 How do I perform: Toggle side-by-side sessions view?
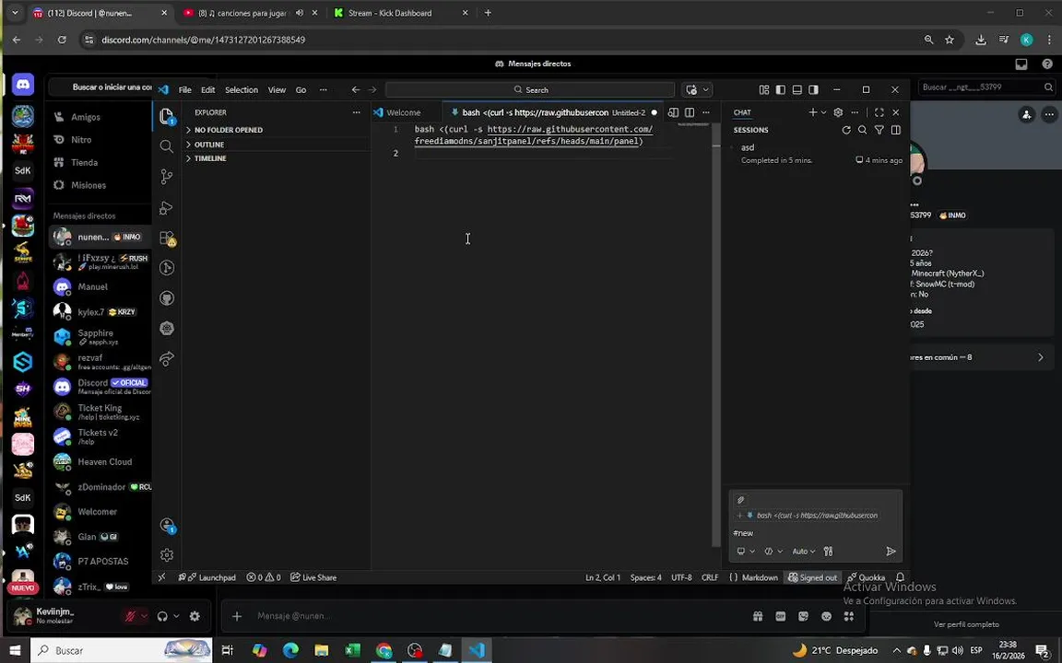click(896, 130)
